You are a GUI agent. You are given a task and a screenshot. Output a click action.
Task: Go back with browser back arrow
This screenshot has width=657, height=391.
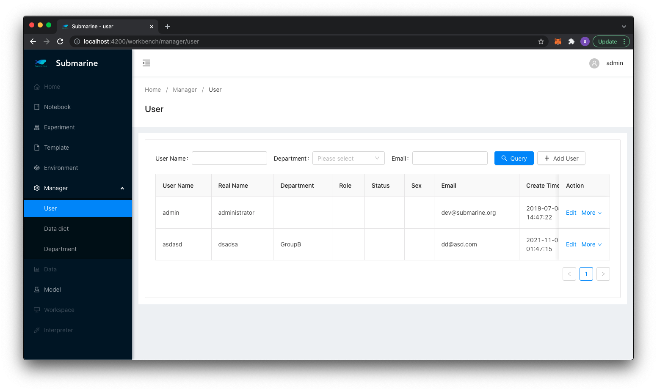point(33,41)
